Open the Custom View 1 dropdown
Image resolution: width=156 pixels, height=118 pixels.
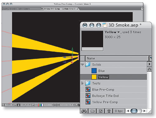pos(67,105)
